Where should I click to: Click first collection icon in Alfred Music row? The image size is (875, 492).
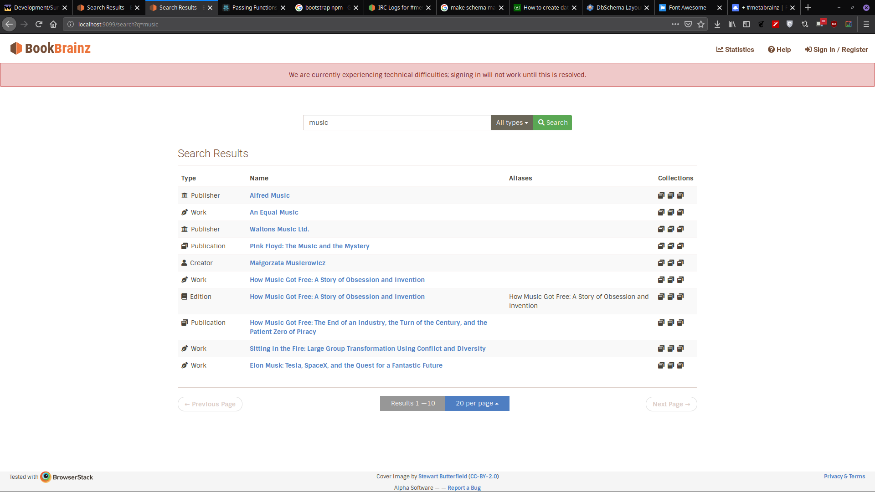point(661,195)
